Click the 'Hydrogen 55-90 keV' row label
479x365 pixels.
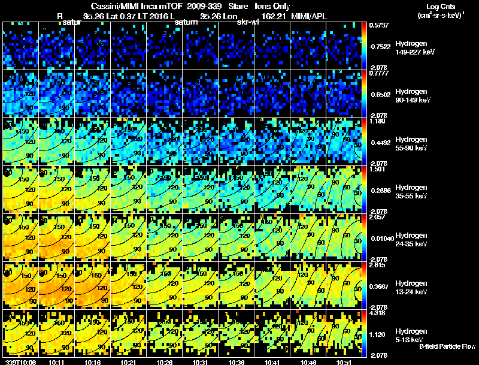[x=411, y=144]
